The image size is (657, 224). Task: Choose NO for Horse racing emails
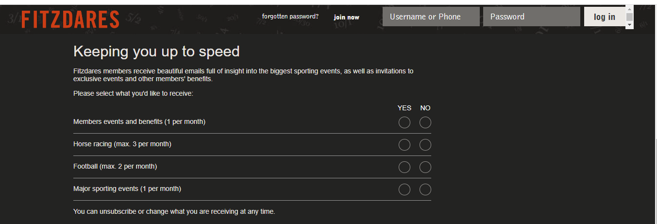425,145
